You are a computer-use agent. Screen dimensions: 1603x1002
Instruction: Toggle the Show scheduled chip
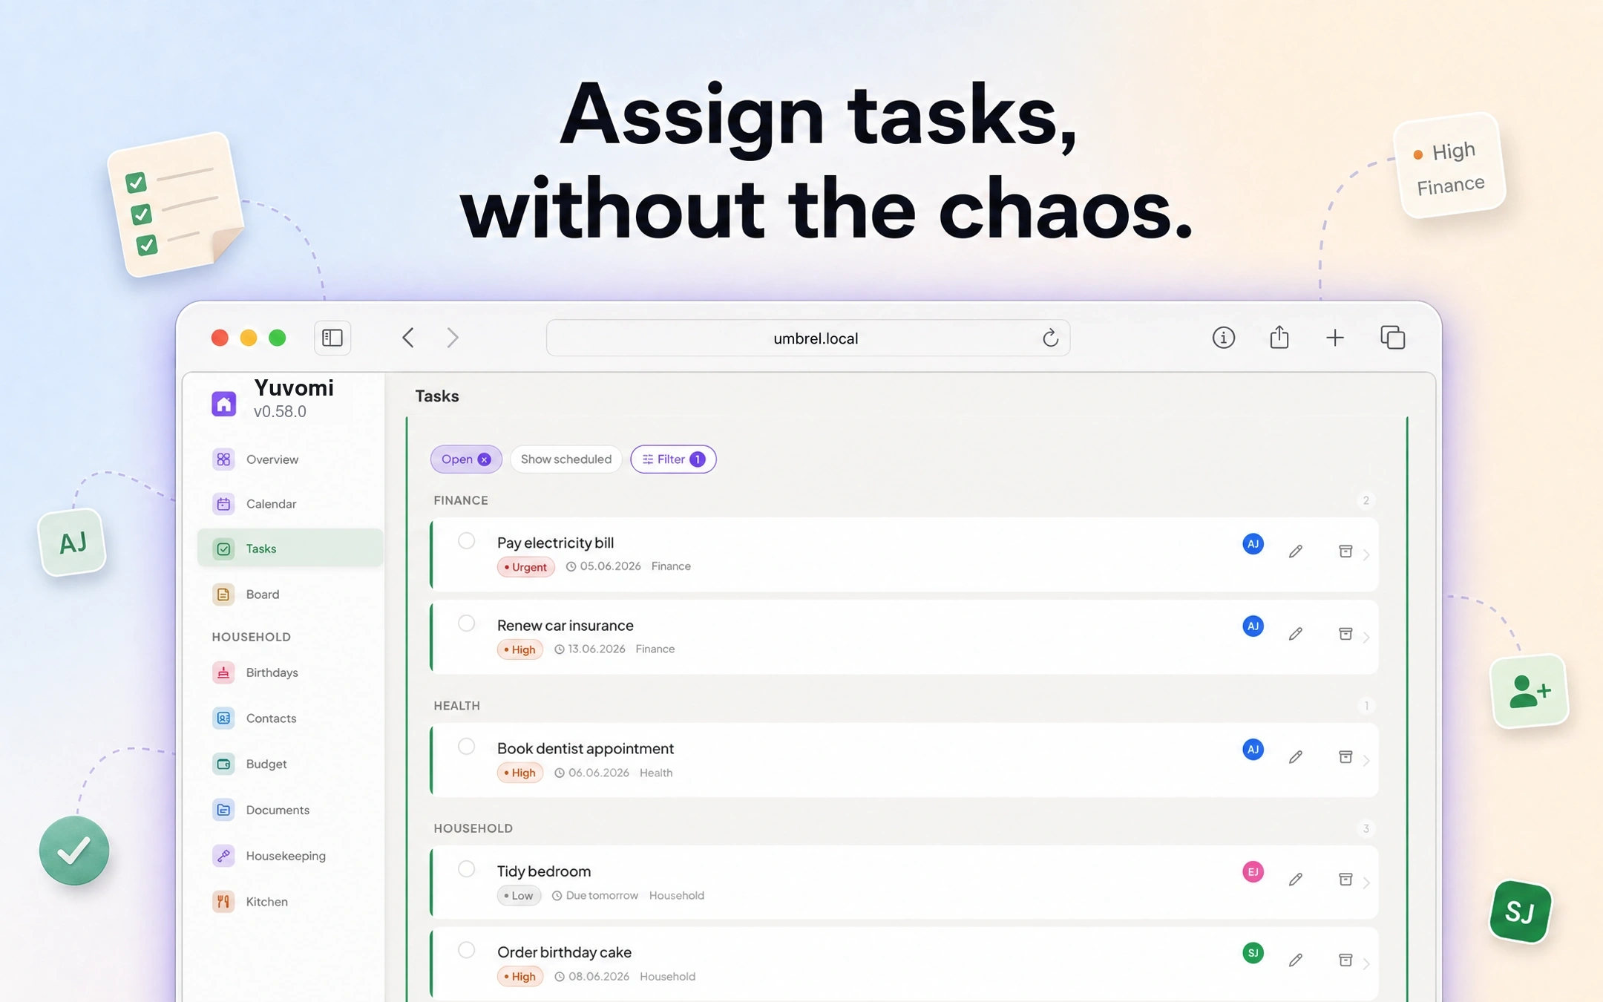pos(566,459)
